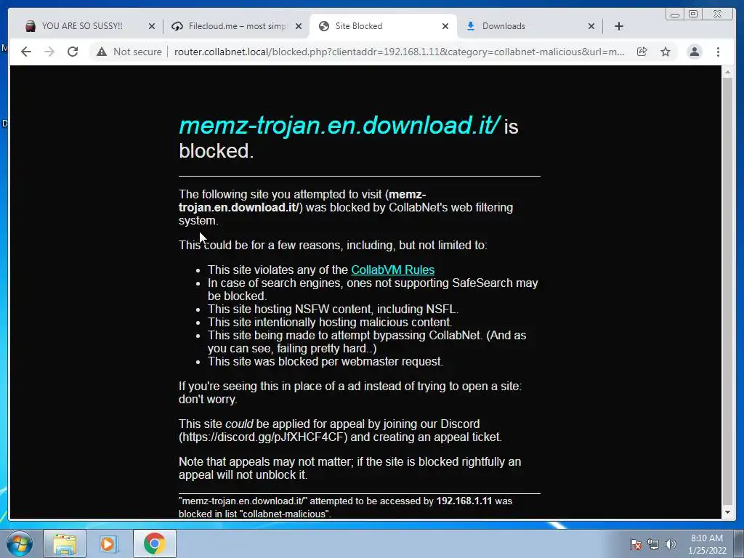Click the Discord invite URL text
Screen dimensions: 744x558
(x=263, y=437)
